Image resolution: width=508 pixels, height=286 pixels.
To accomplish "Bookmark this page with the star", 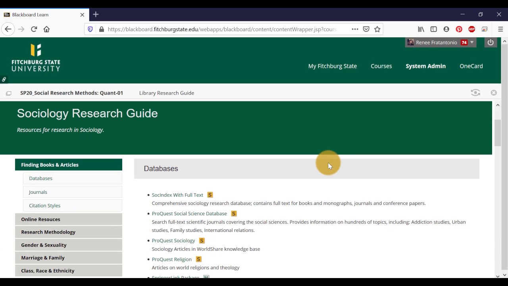I will point(377,29).
